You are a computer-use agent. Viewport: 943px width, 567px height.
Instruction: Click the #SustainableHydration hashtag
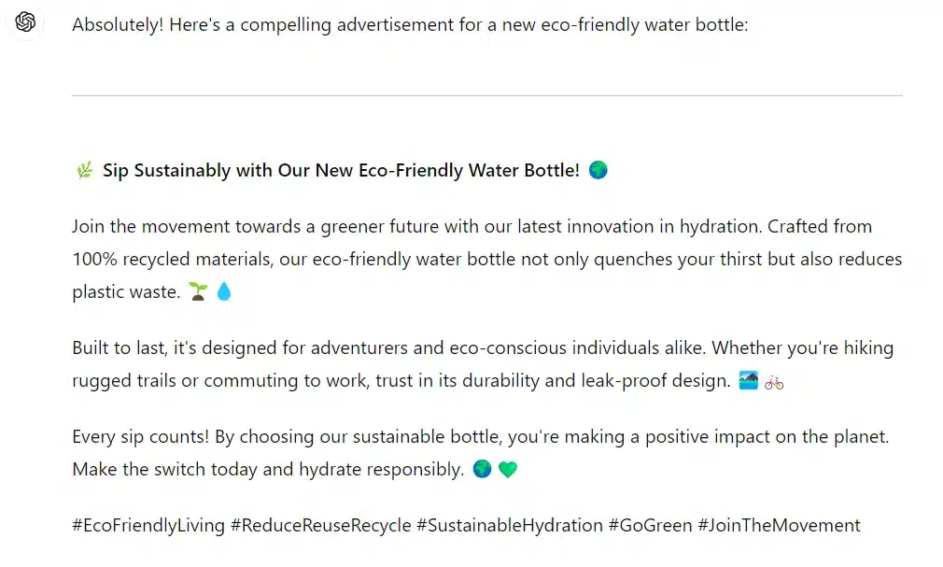(509, 525)
